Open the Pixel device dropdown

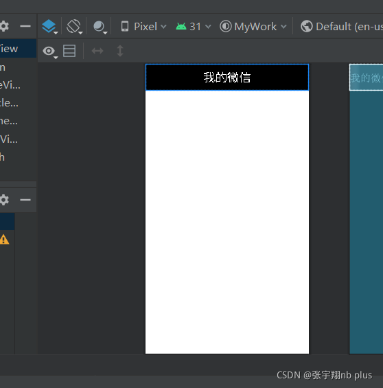point(143,27)
